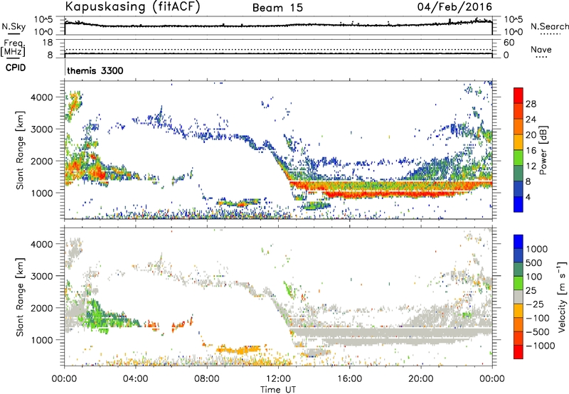Click the velocity panel 'Slant Range [km]' label
569x394 pixels.
[20, 297]
